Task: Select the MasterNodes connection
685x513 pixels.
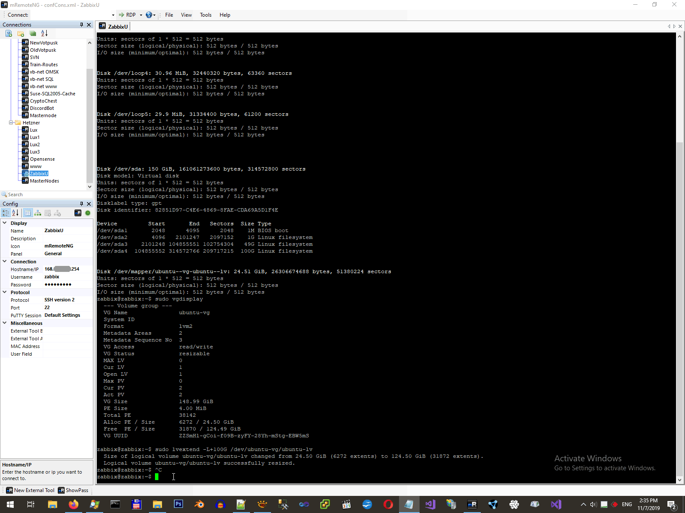Action: point(45,181)
